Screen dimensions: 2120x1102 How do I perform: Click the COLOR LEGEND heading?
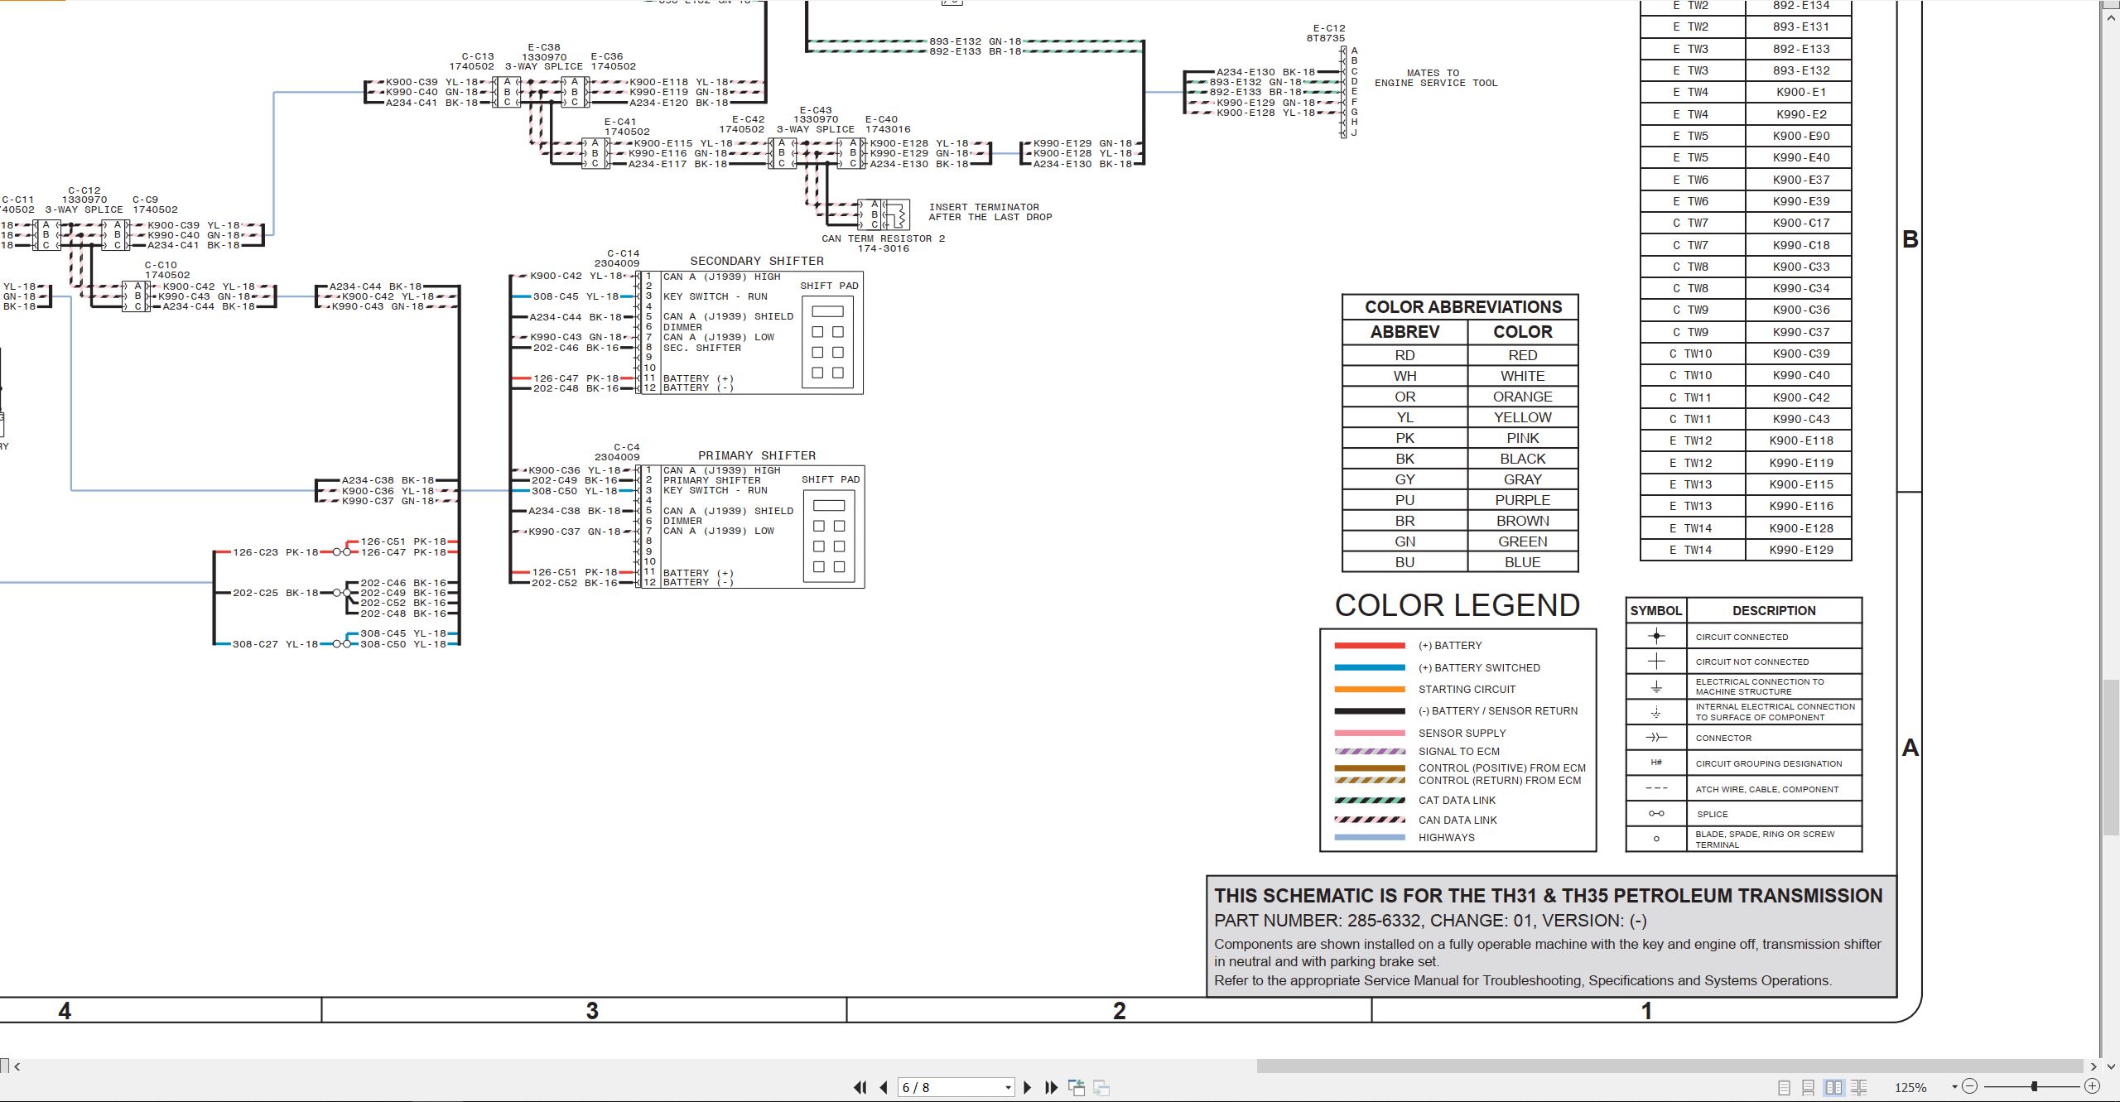(1457, 605)
